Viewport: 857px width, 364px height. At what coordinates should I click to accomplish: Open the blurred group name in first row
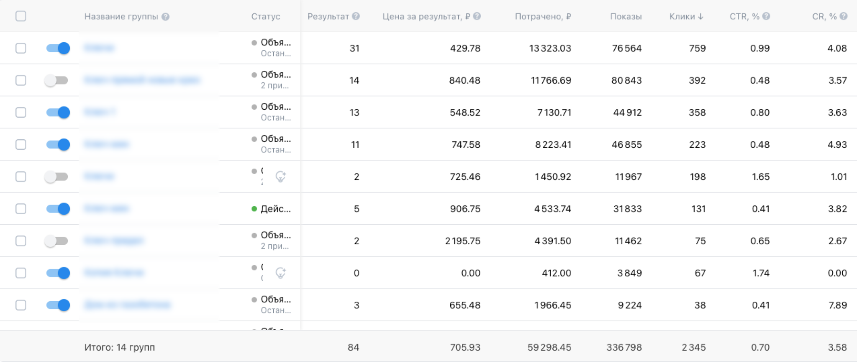click(99, 48)
